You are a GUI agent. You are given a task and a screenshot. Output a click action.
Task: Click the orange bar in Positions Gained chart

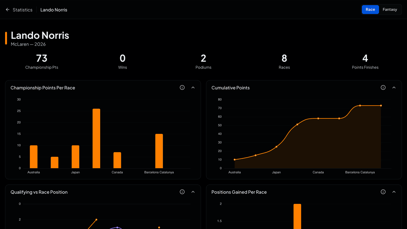coord(297,216)
